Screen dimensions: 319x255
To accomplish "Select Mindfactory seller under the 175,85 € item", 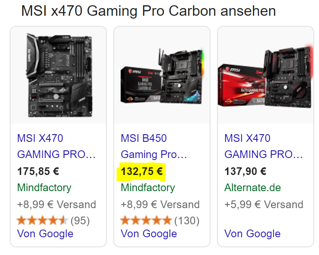I will point(44,188).
